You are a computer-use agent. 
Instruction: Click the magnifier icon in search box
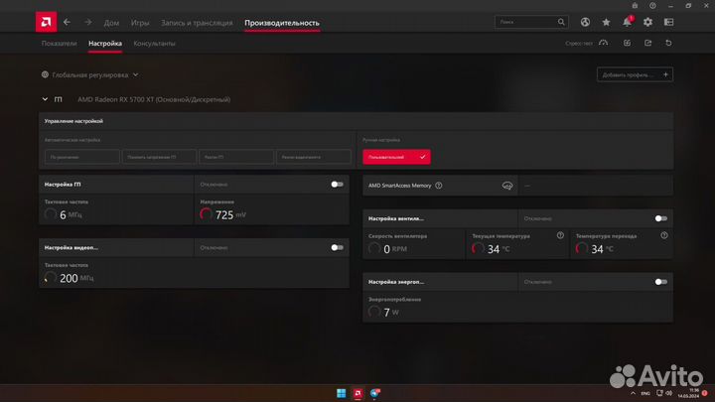pos(561,22)
